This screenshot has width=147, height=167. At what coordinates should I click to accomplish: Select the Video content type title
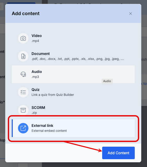click(x=36, y=36)
